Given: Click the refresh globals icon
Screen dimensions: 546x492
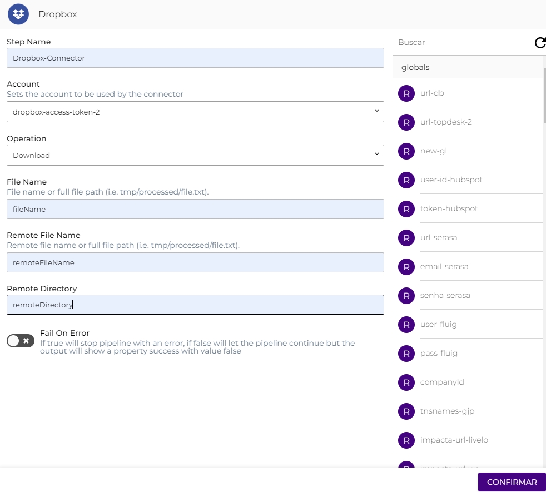Looking at the screenshot, I should point(540,43).
